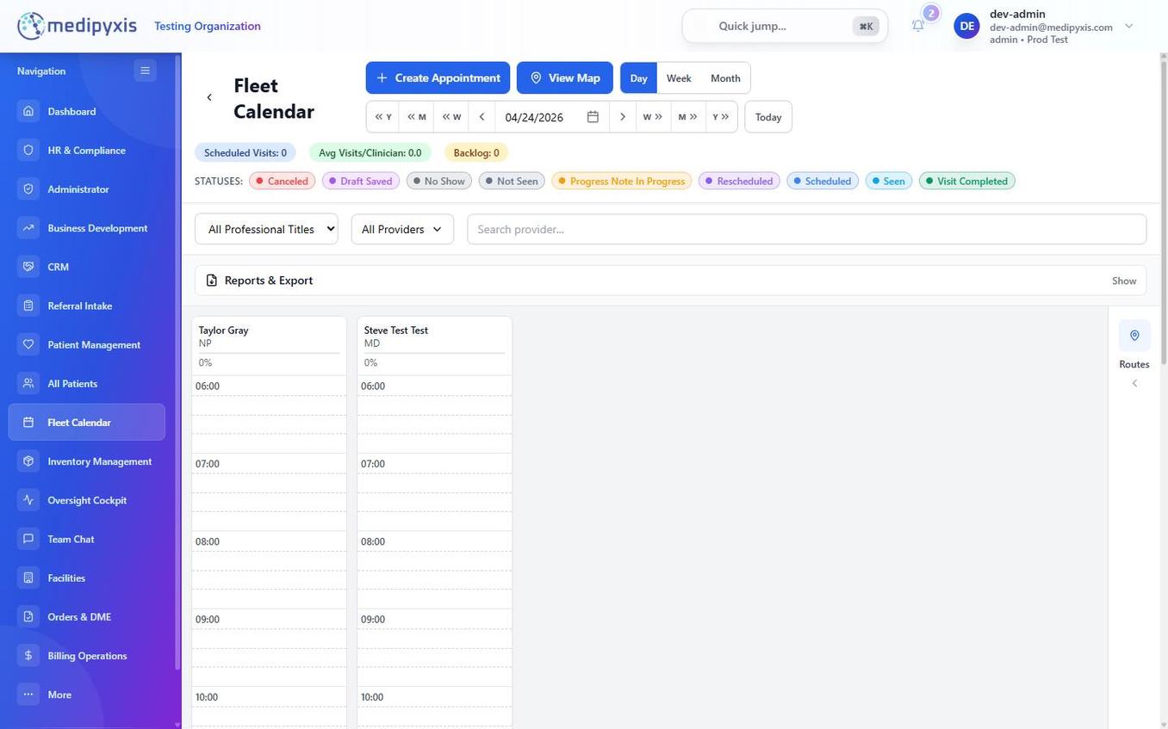The width and height of the screenshot is (1168, 729).
Task: Open Orders & DME document icon
Action: point(28,616)
